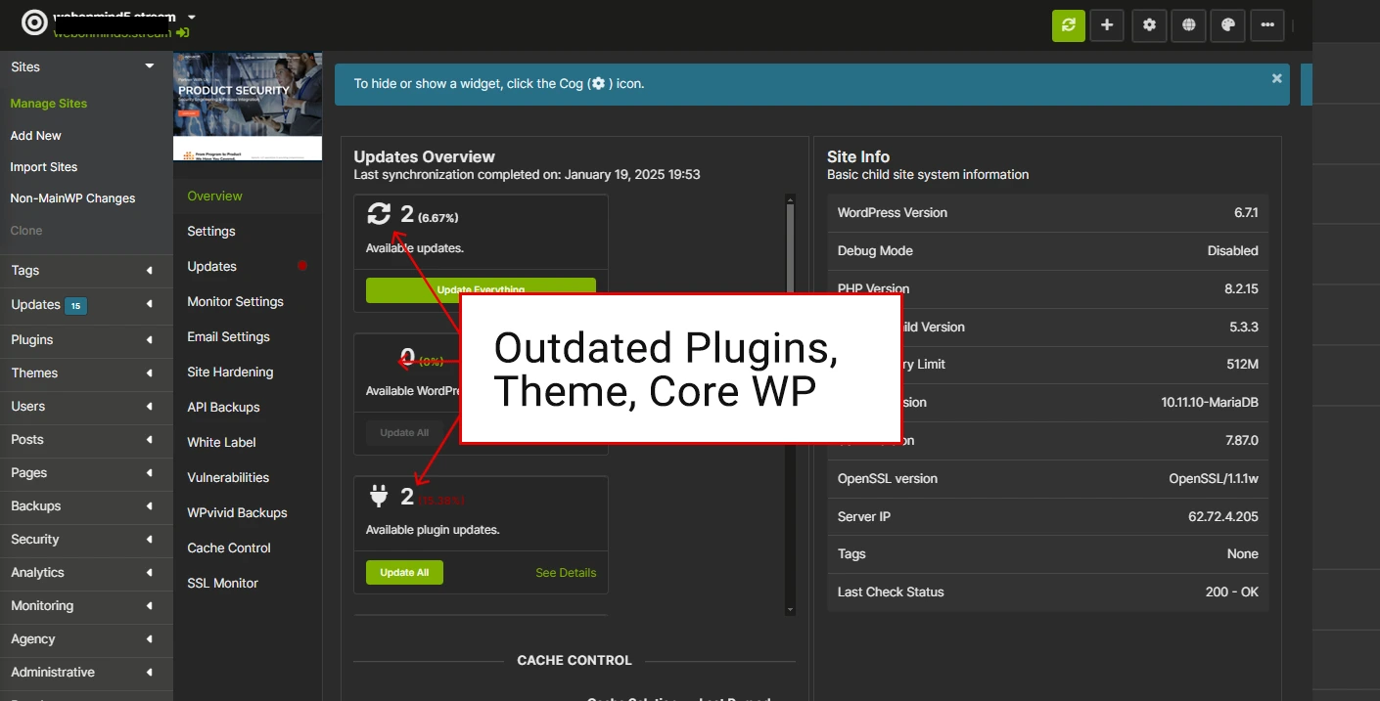
Task: Open the color palette theme icon
Action: pyautogui.click(x=1227, y=25)
